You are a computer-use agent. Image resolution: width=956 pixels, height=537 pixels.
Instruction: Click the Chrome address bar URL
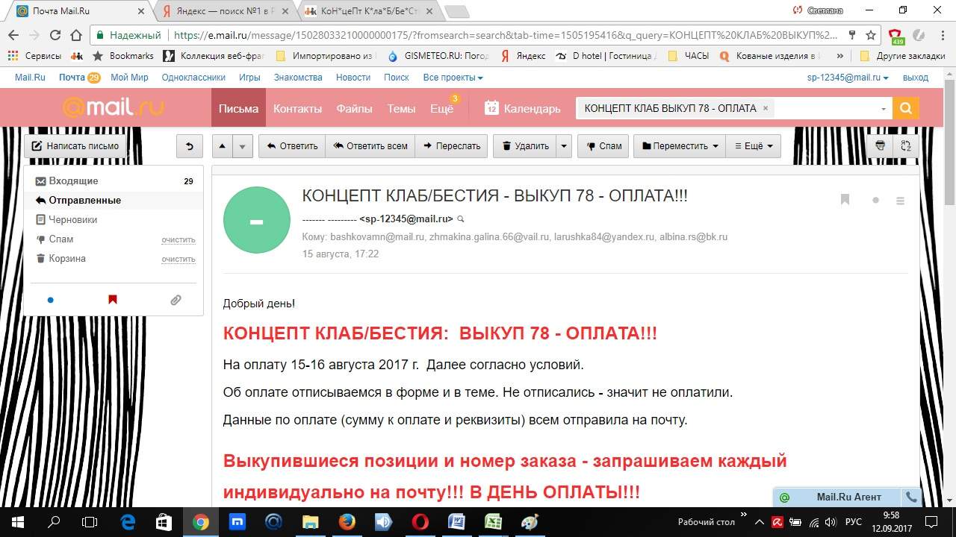[506, 35]
